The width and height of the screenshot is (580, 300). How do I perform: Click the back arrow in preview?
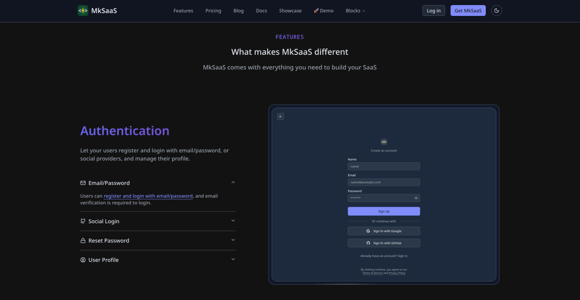[281, 116]
